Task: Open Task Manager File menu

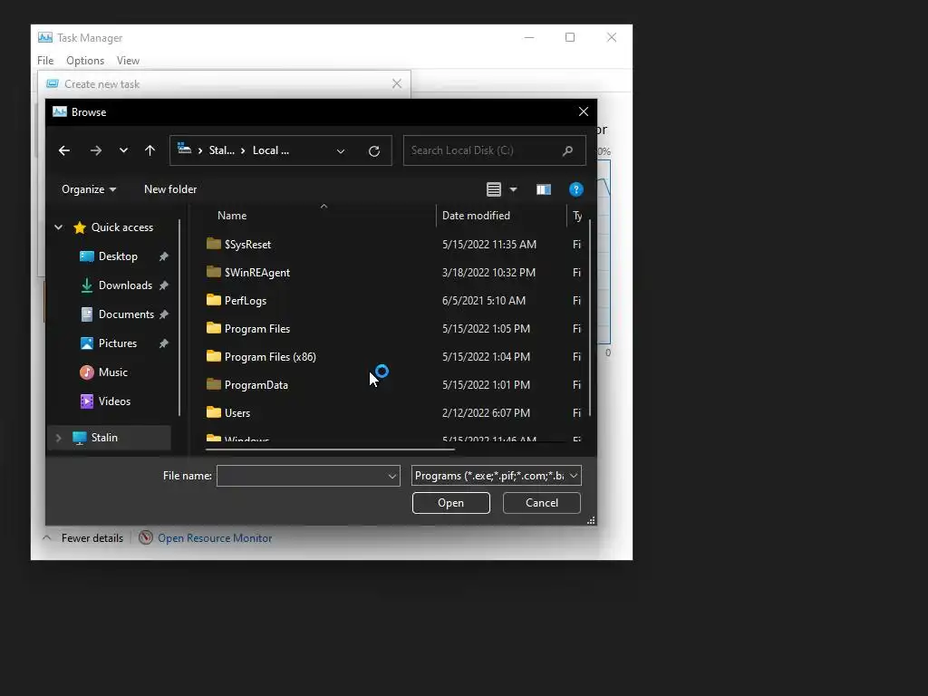Action: point(45,61)
